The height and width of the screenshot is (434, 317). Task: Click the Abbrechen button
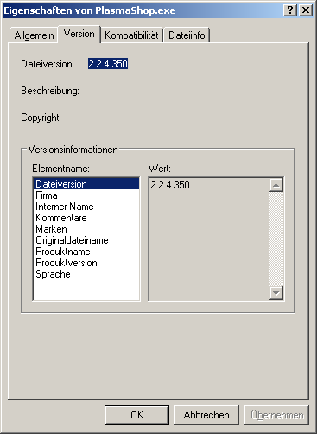(x=206, y=415)
